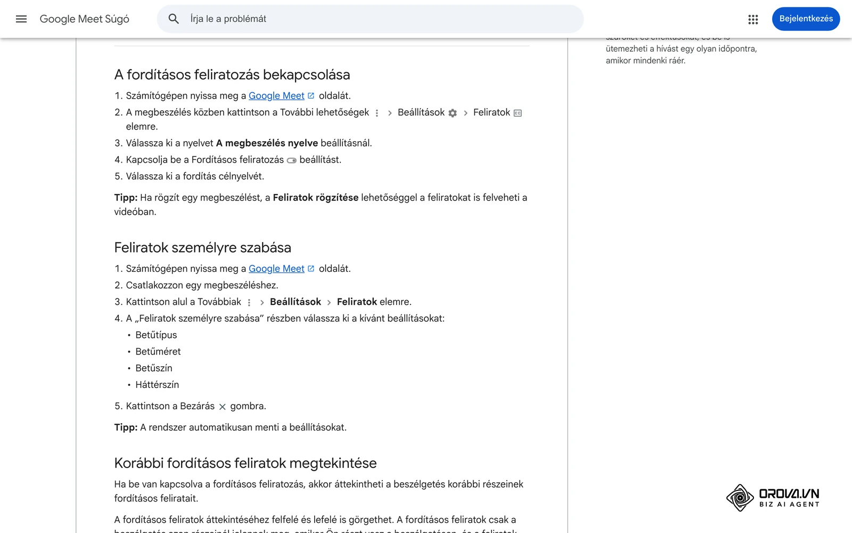Click the Háttérszín list item
The image size is (852, 533).
157,385
